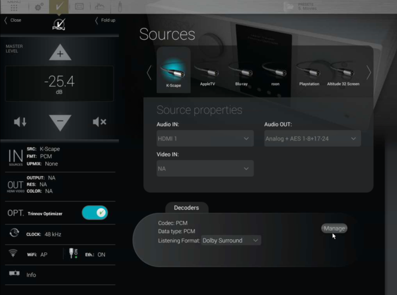Click the Fold up link
The image size is (397, 295).
(x=105, y=20)
